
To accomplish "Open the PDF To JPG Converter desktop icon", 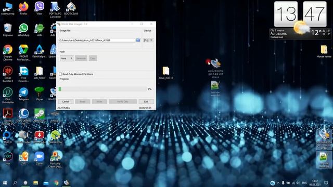I will click(55, 10).
